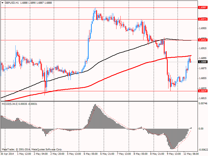Screen dimensions: 208x156
Task: Select the 1.6973 red price level label
Action: point(203,19)
